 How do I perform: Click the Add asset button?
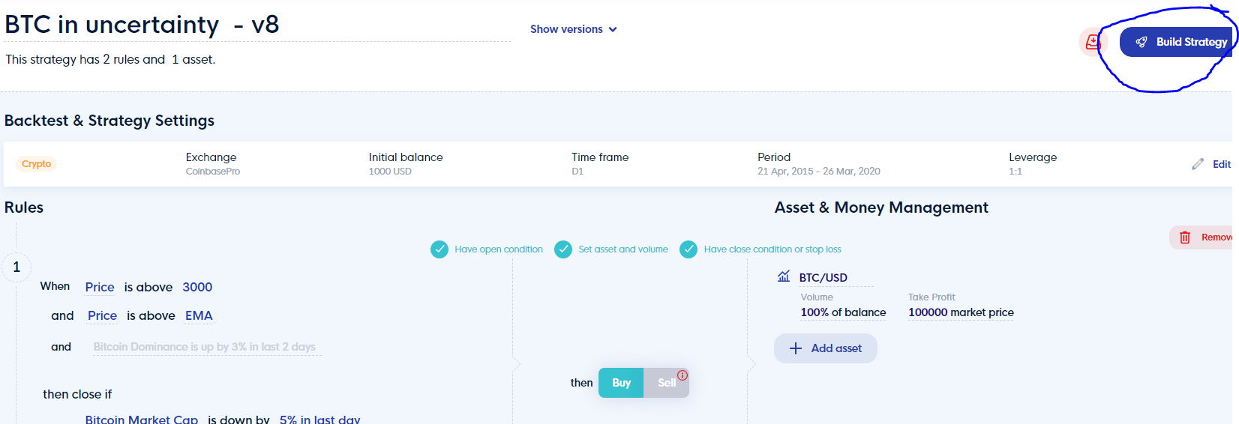(x=826, y=348)
